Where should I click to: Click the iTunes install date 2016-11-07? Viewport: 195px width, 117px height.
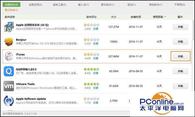click(136, 56)
